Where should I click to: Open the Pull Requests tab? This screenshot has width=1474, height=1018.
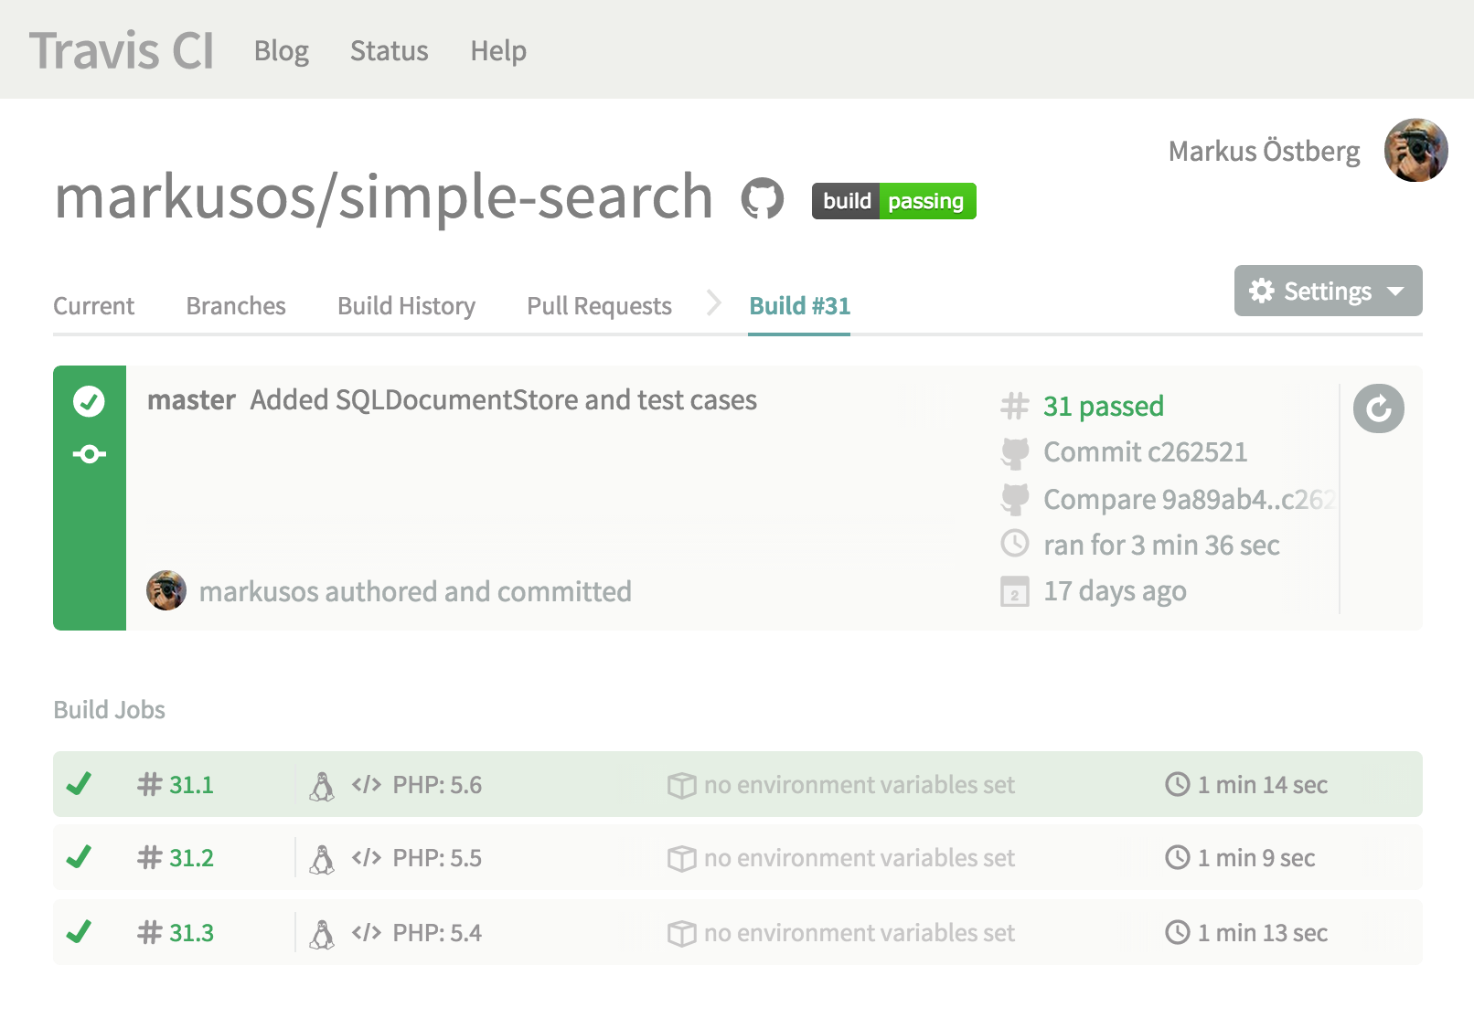tap(599, 306)
